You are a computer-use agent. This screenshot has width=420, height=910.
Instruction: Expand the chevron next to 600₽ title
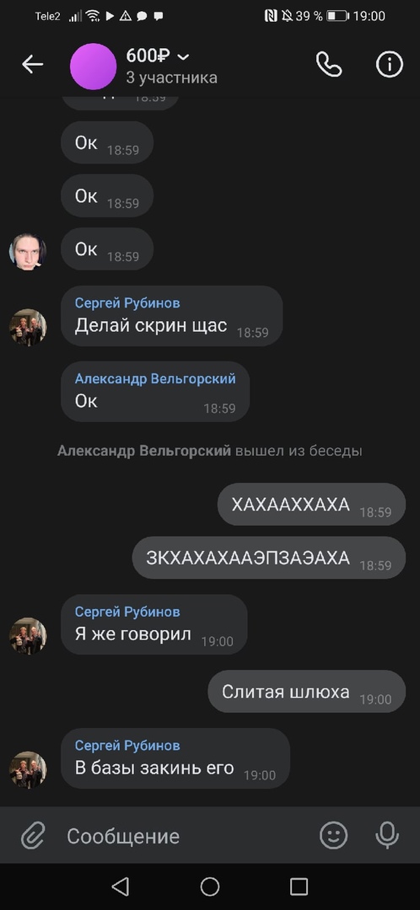click(183, 56)
